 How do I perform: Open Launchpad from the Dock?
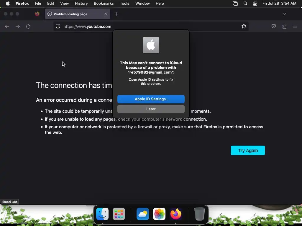pos(119,214)
